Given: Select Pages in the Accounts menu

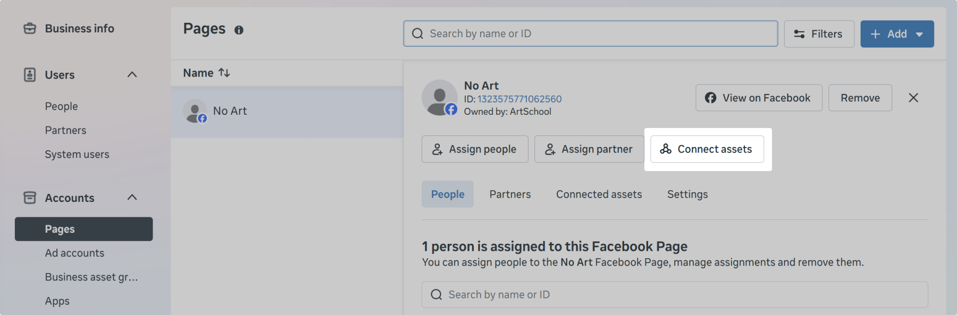Looking at the screenshot, I should coord(83,229).
